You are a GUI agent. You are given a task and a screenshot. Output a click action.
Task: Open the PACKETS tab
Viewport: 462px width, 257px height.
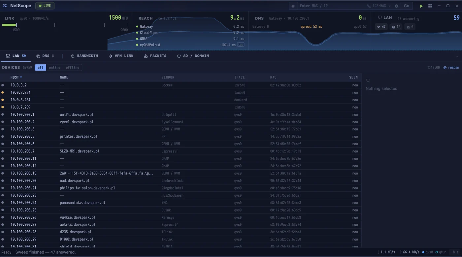pyautogui.click(x=155, y=56)
